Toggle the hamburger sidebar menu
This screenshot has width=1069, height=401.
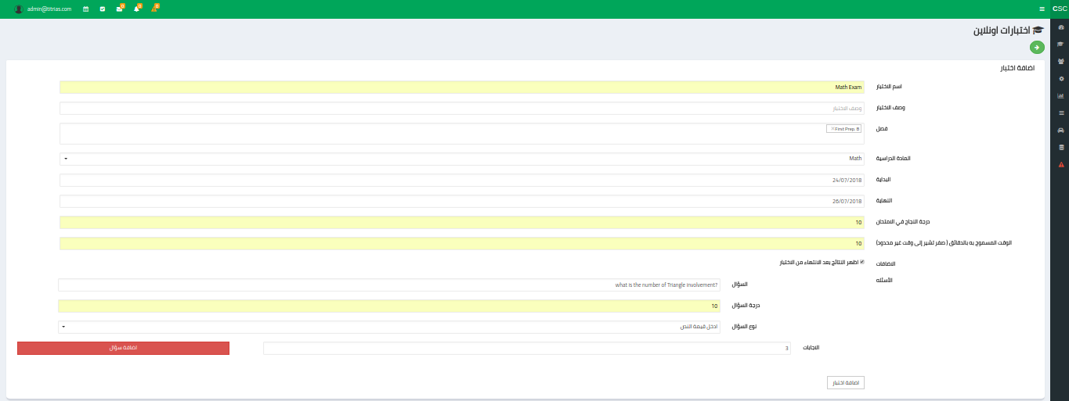1042,9
